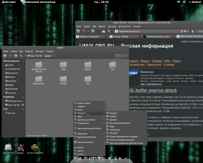Open the etqw folder
The image size is (203, 163).
(63, 66)
